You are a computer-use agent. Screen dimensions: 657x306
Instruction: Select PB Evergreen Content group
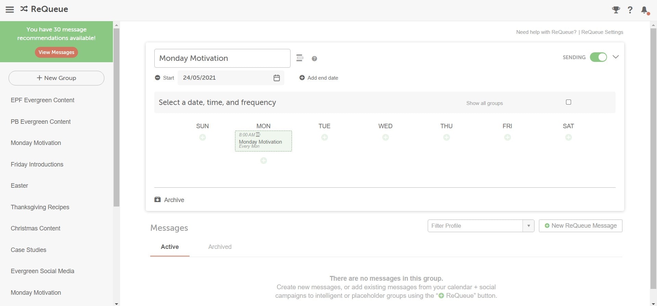point(41,122)
